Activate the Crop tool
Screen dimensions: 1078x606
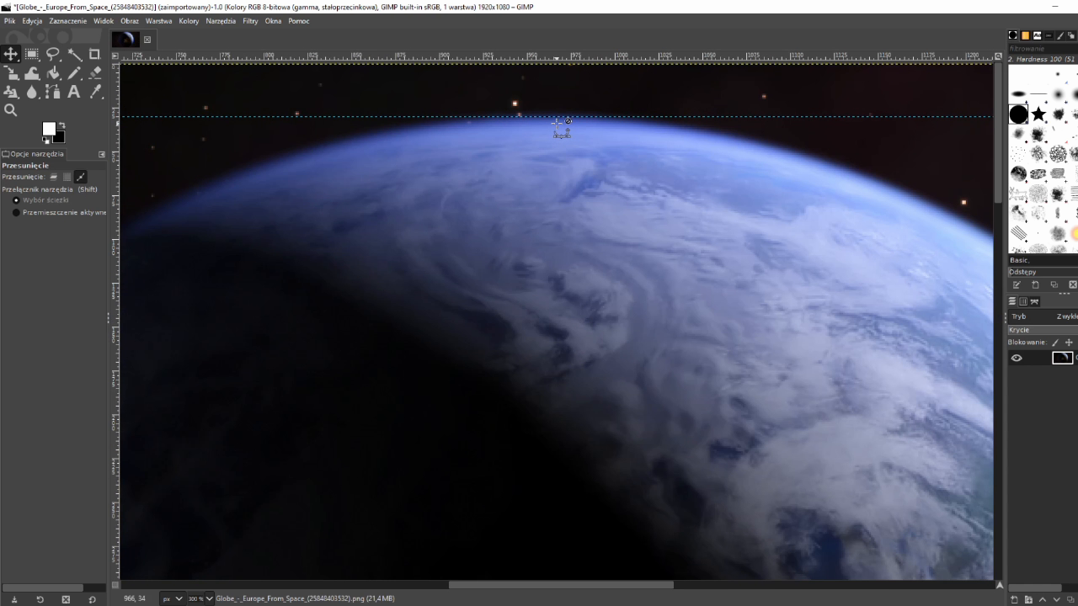(x=95, y=54)
